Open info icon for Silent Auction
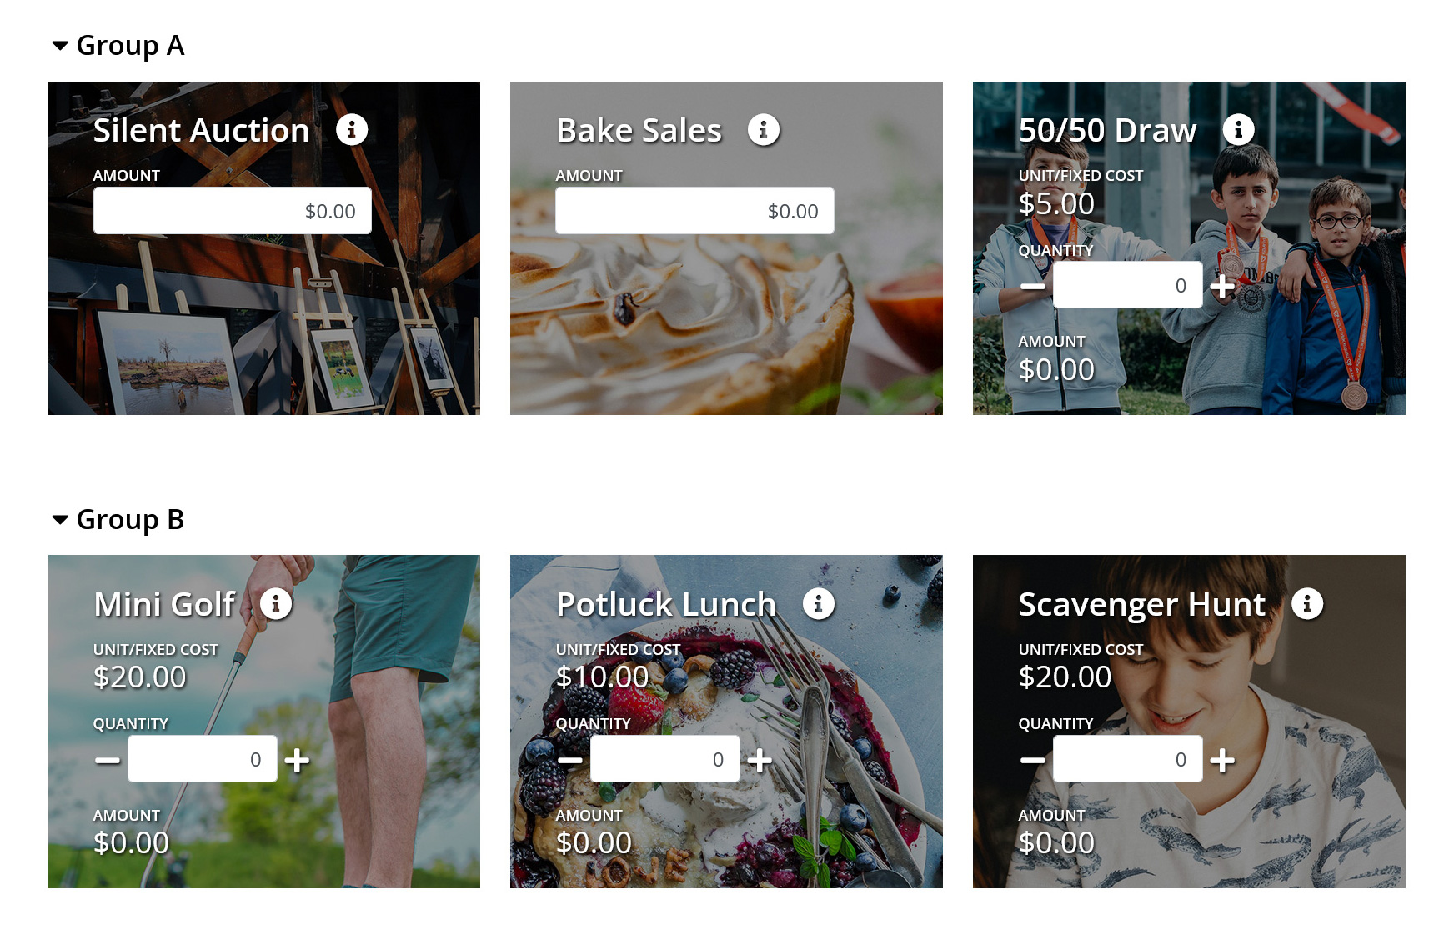This screenshot has height=925, width=1434. [352, 130]
